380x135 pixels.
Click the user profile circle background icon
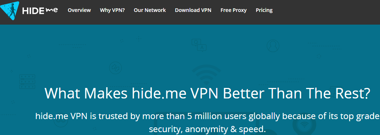(x=273, y=46)
